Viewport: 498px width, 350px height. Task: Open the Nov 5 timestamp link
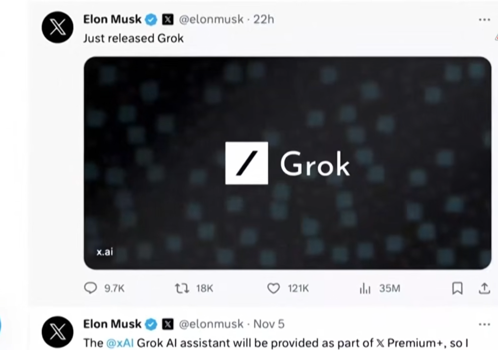pos(269,324)
